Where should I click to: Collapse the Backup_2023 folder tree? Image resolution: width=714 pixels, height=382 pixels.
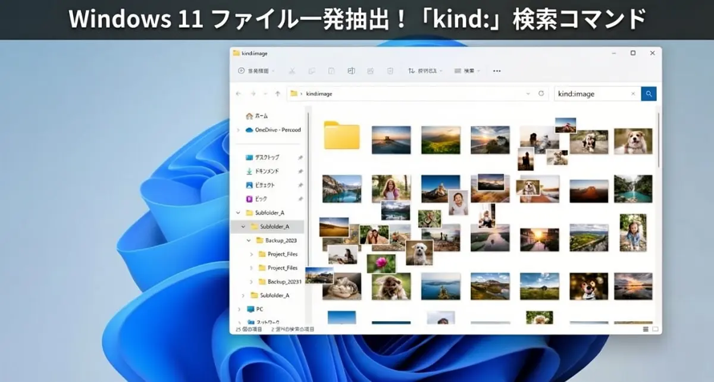click(248, 240)
